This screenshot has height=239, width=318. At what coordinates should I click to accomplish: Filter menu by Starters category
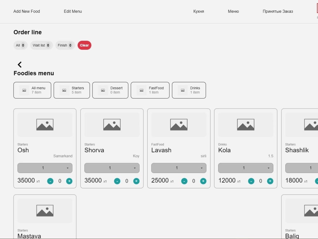click(x=72, y=90)
